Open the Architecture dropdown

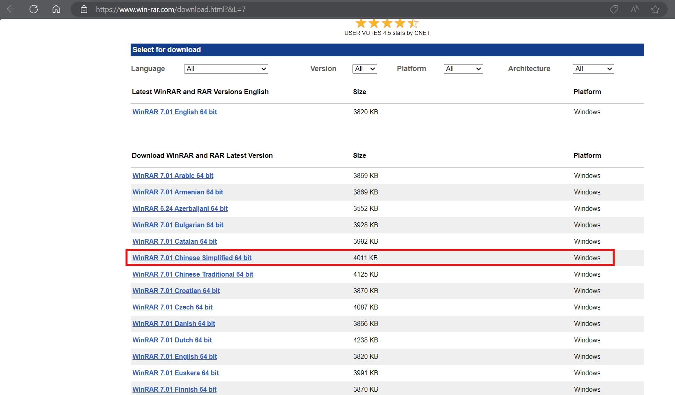click(x=593, y=69)
